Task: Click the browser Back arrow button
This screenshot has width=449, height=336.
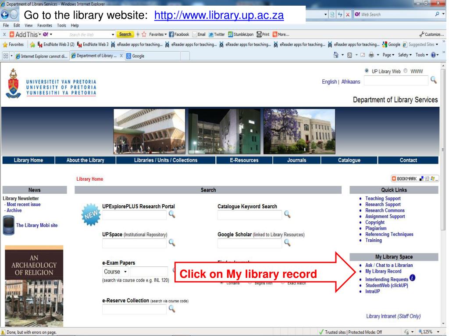Action: coord(4,14)
